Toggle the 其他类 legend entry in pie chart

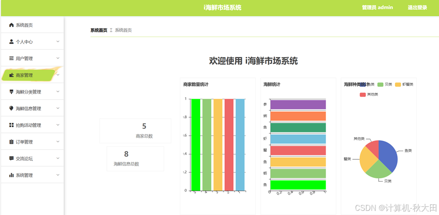point(369,95)
